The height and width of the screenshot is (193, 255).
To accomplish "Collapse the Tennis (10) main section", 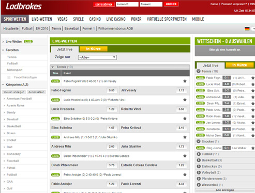I will pos(53,67).
